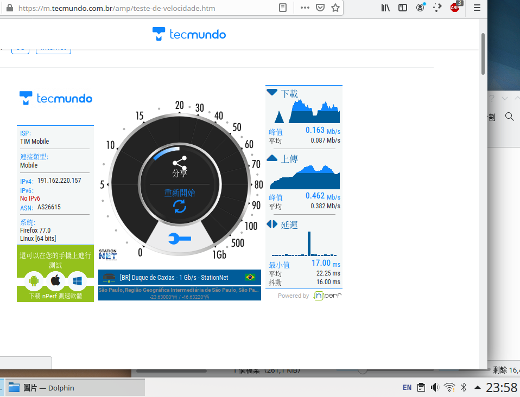
Task: Save page to Pocket
Action: [320, 8]
